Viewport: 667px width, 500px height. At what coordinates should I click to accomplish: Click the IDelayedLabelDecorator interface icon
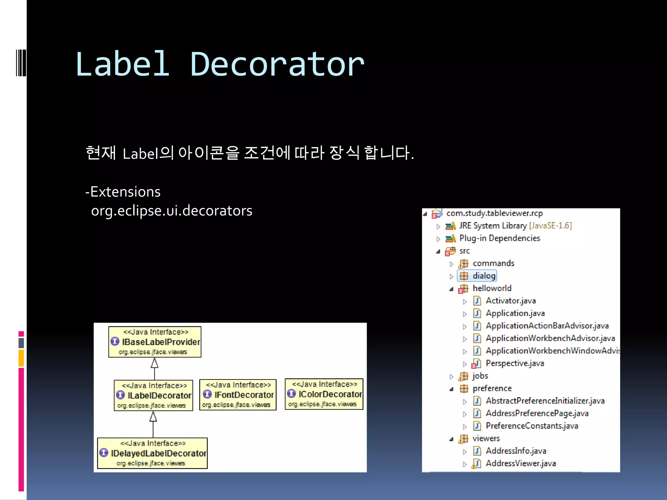(x=104, y=452)
